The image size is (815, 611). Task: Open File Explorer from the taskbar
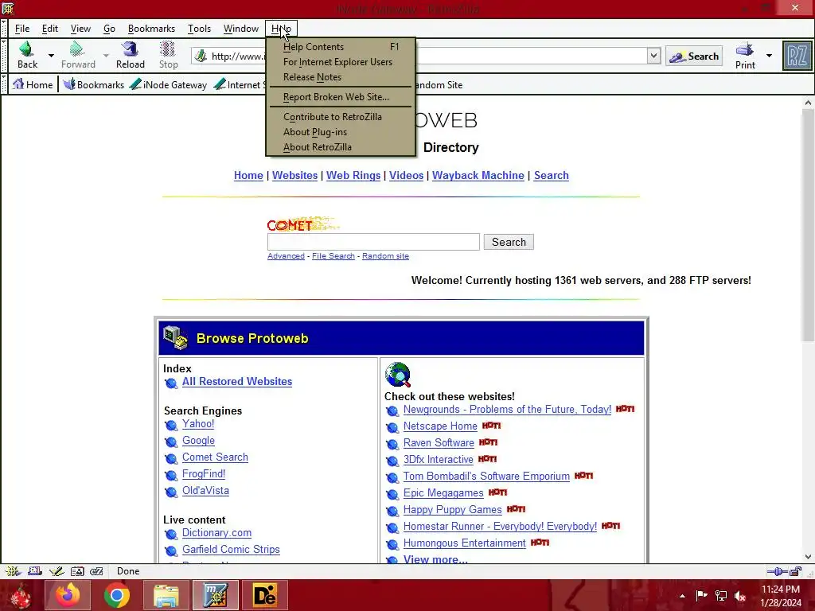point(166,595)
